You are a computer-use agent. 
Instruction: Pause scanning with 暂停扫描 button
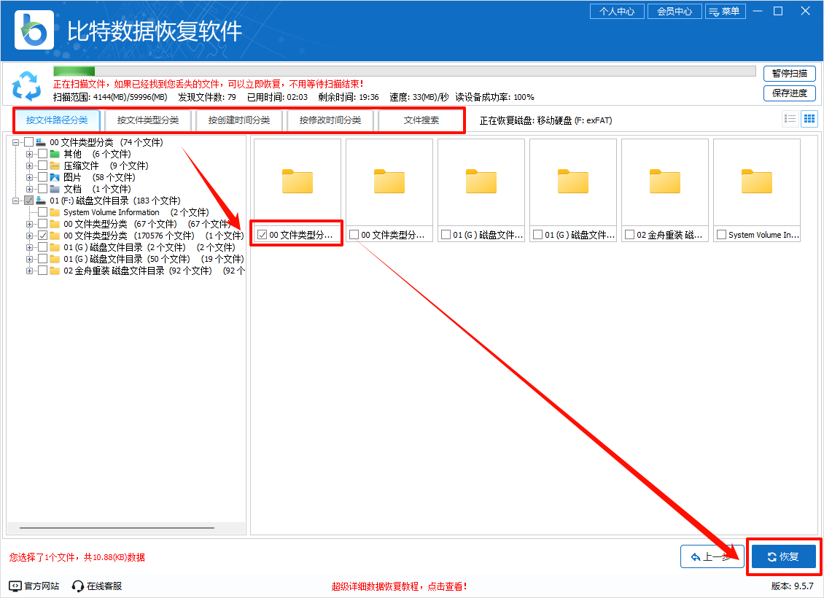789,74
